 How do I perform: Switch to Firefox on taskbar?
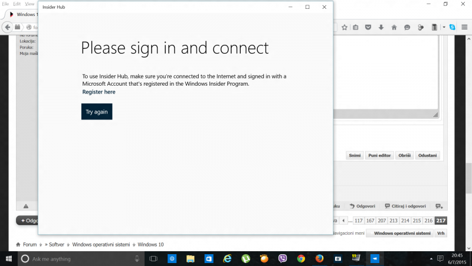point(319,259)
